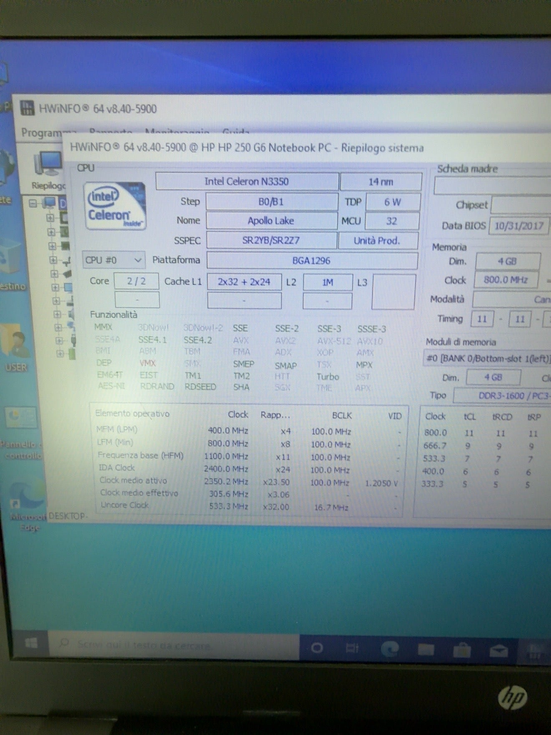Click the L2 cache value 1M
The height and width of the screenshot is (735, 551).
pos(328,282)
